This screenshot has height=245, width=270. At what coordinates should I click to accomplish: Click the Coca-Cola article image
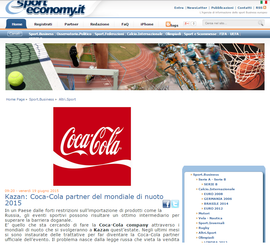(92, 146)
